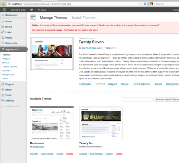This screenshot has height=163, width=179.
Task: Click the Users icon in the sidebar
Action: click(x=3, y=90)
